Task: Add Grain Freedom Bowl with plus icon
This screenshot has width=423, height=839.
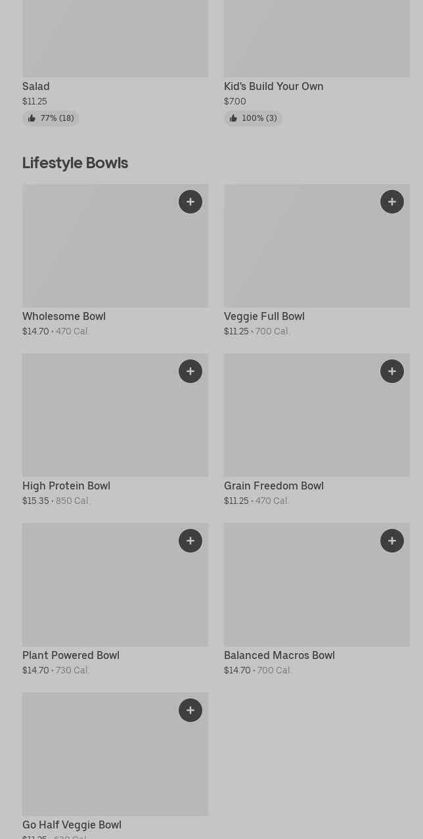Action: click(x=392, y=371)
